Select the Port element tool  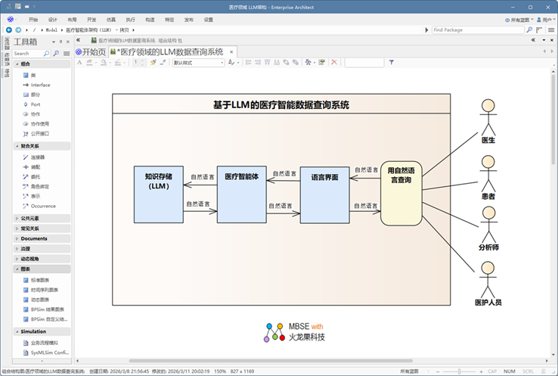(36, 104)
